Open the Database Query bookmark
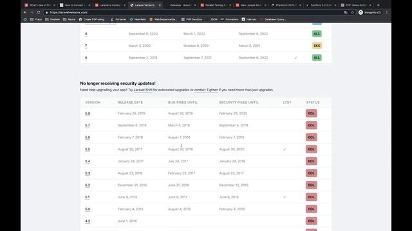412x231 pixels. (273, 19)
